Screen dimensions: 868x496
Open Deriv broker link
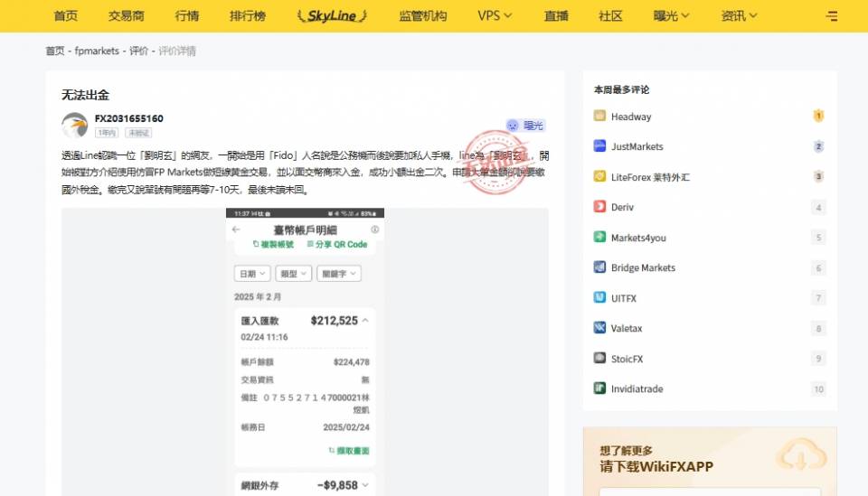[622, 208]
